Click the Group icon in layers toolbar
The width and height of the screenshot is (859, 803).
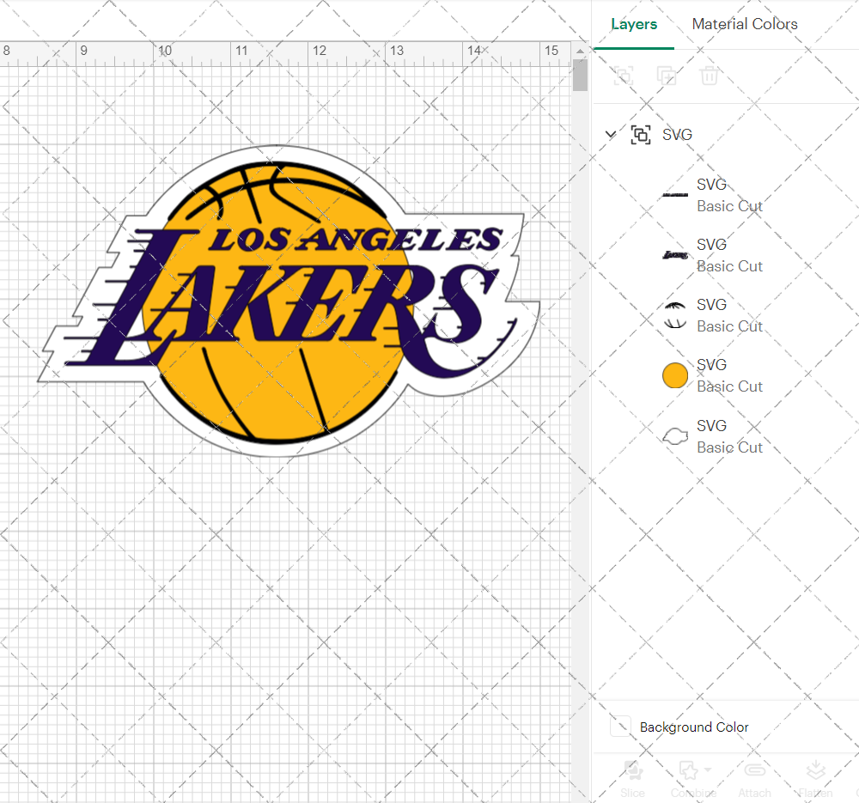coord(624,76)
